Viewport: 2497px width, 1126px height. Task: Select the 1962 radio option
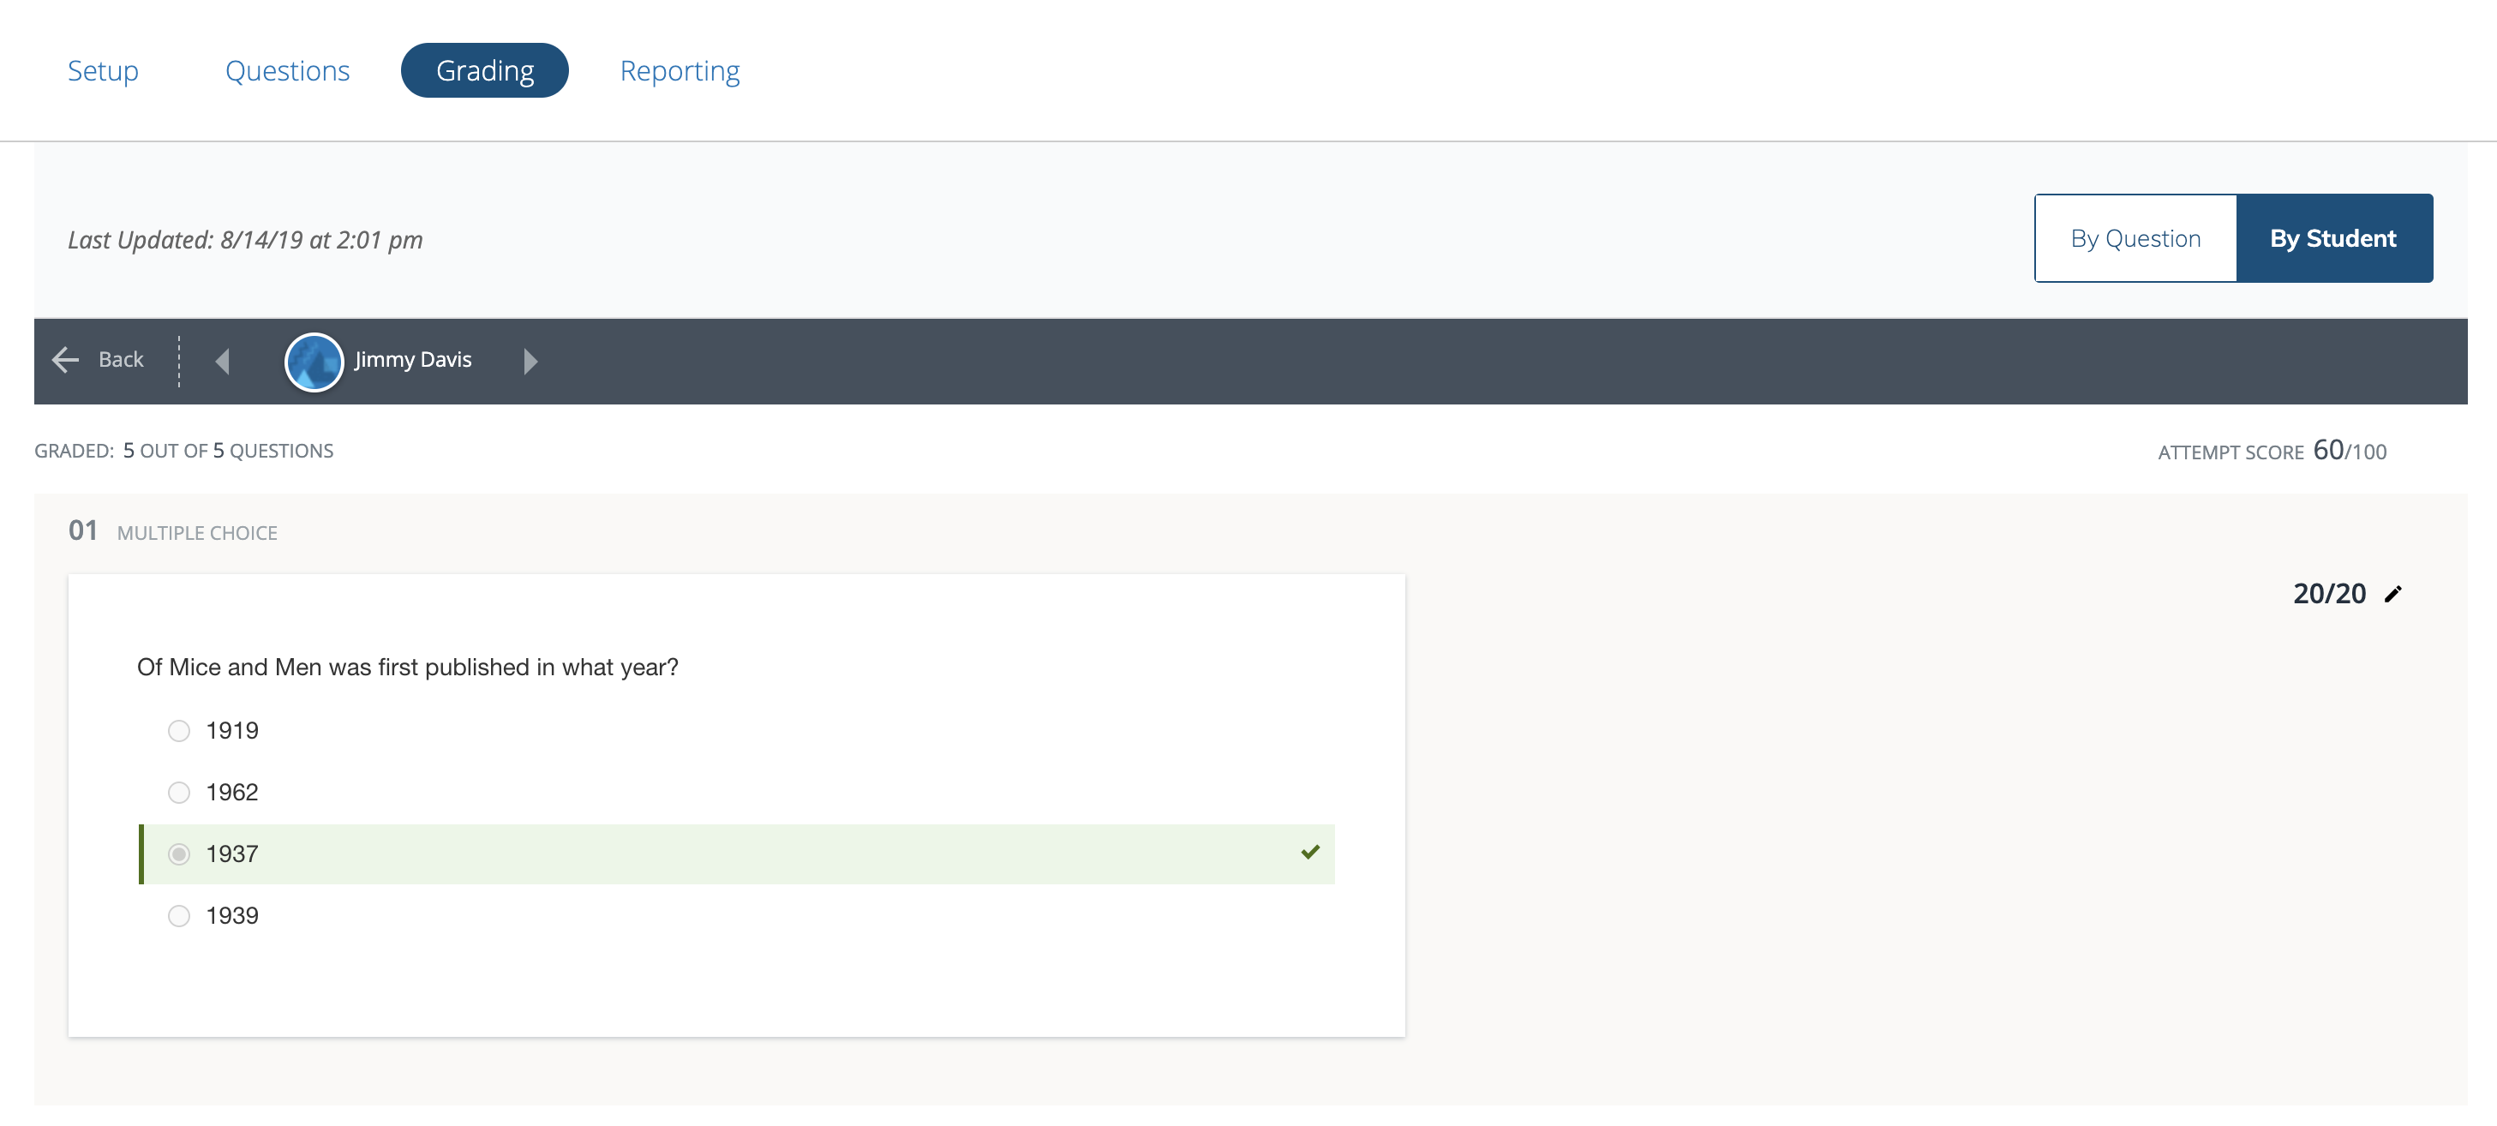click(x=179, y=793)
